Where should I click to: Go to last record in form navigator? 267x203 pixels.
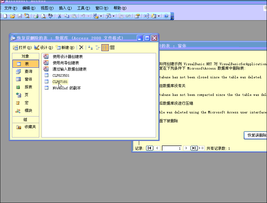tap(194, 148)
